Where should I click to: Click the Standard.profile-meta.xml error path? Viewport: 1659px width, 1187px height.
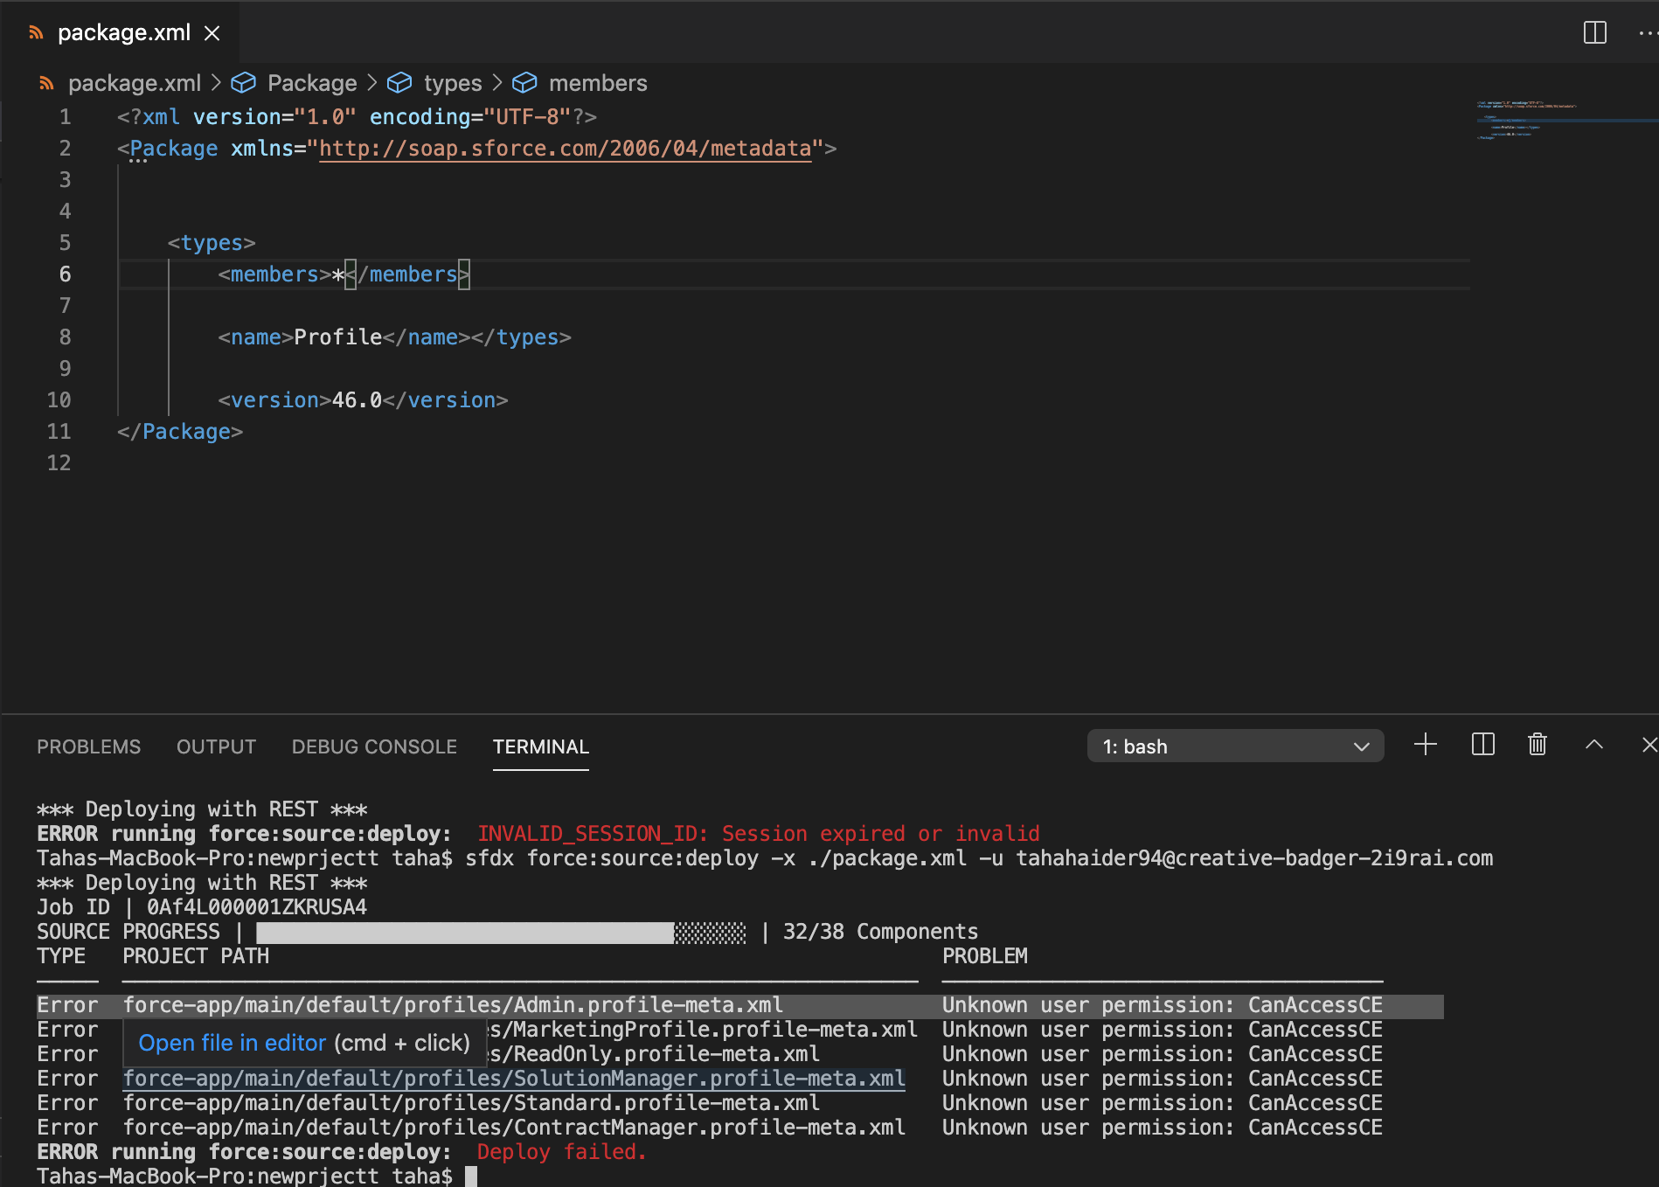click(471, 1103)
